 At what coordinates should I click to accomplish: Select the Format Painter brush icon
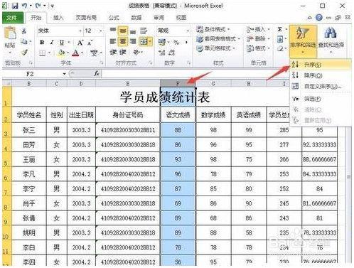point(24,53)
